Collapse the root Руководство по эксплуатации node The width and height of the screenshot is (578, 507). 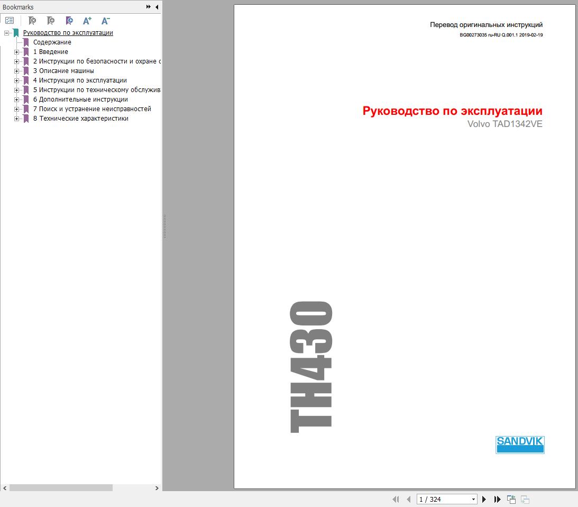click(7, 33)
